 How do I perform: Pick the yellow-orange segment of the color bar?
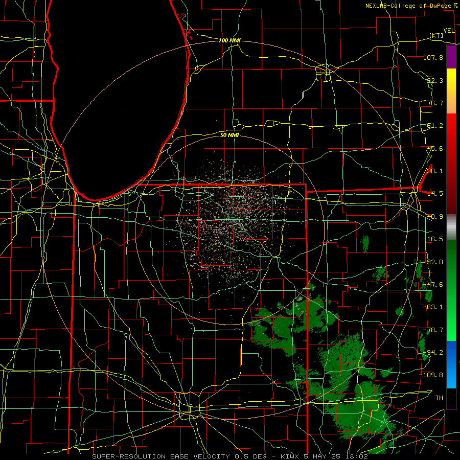click(x=451, y=91)
